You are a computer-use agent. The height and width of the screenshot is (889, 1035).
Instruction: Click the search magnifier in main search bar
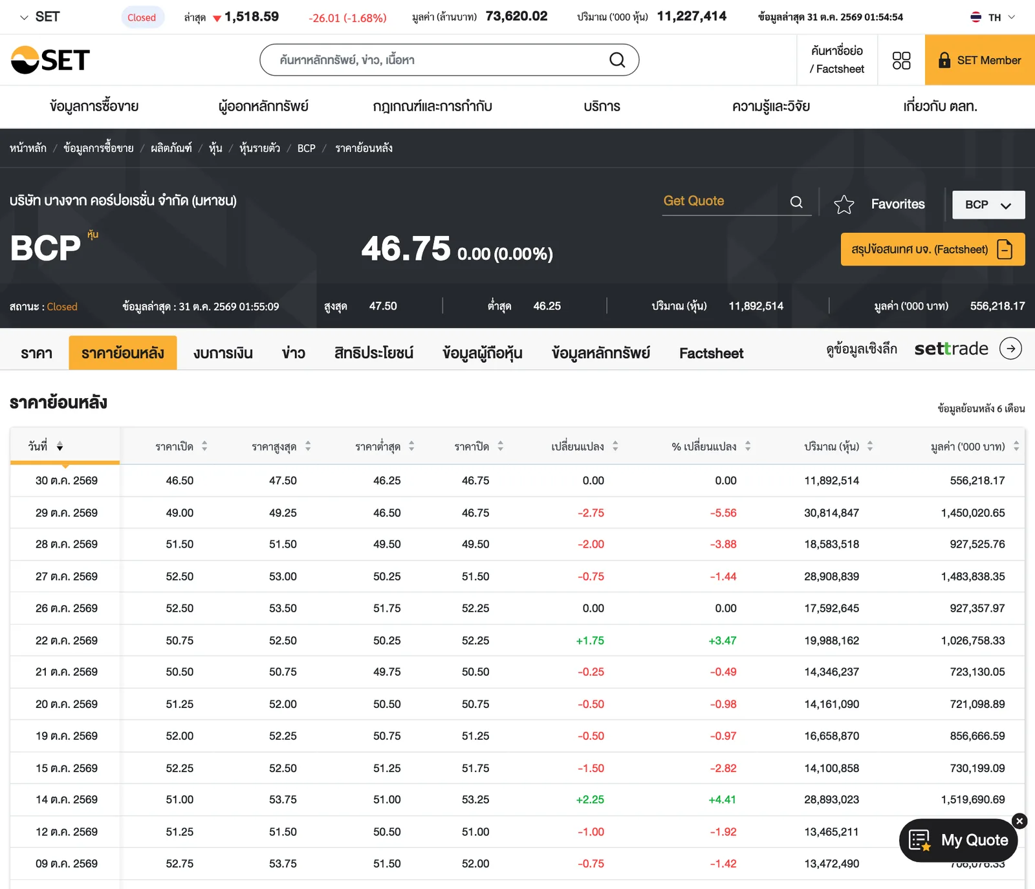(617, 60)
